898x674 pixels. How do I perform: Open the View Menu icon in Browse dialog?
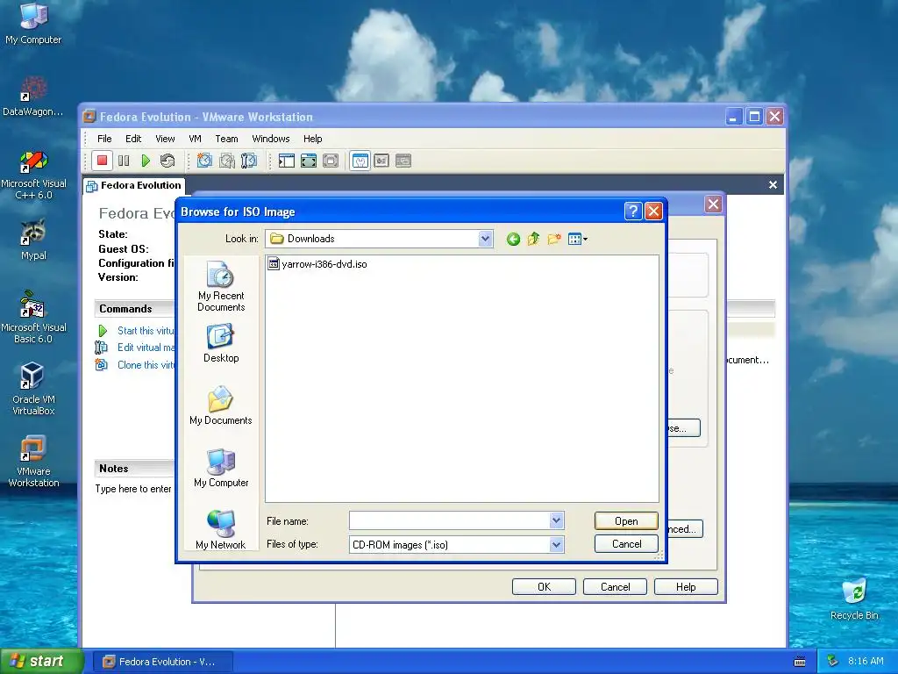pos(577,239)
